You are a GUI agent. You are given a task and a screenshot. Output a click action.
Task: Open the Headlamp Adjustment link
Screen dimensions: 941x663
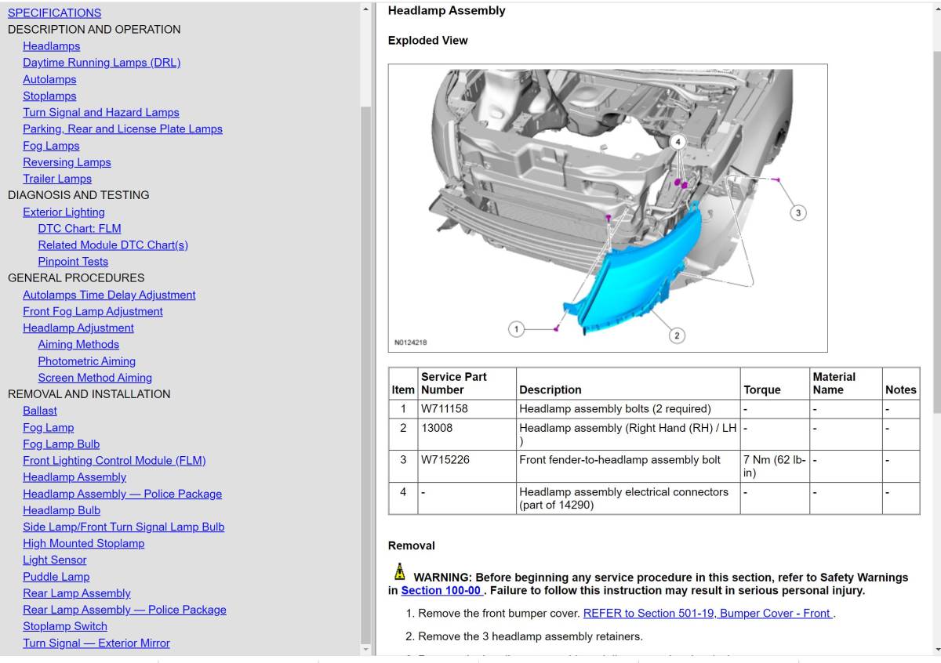coord(78,328)
